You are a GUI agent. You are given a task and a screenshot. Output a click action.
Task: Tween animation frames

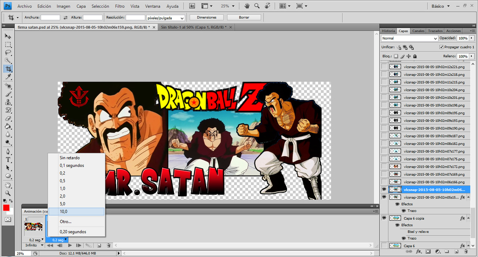(x=89, y=245)
